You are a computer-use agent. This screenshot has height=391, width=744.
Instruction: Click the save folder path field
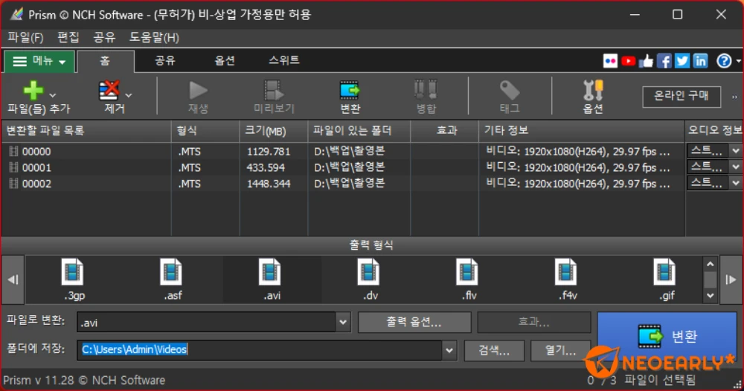point(260,350)
